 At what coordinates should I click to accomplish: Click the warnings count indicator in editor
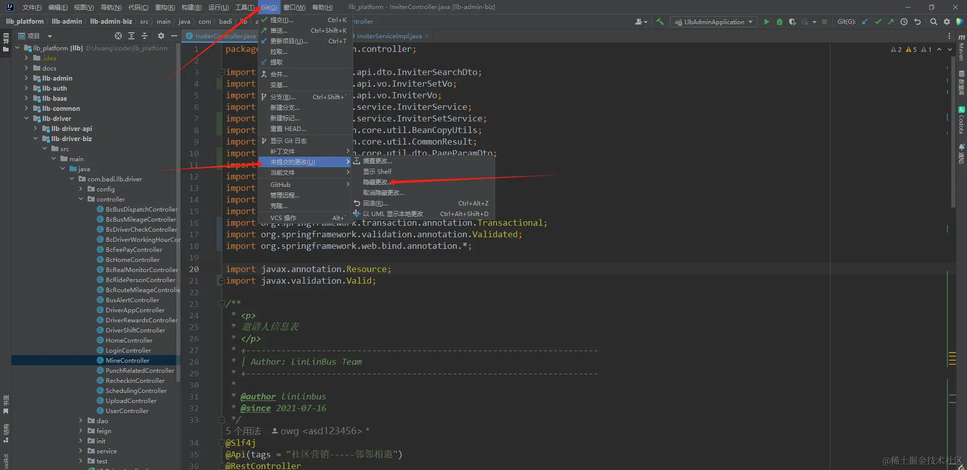coord(911,49)
